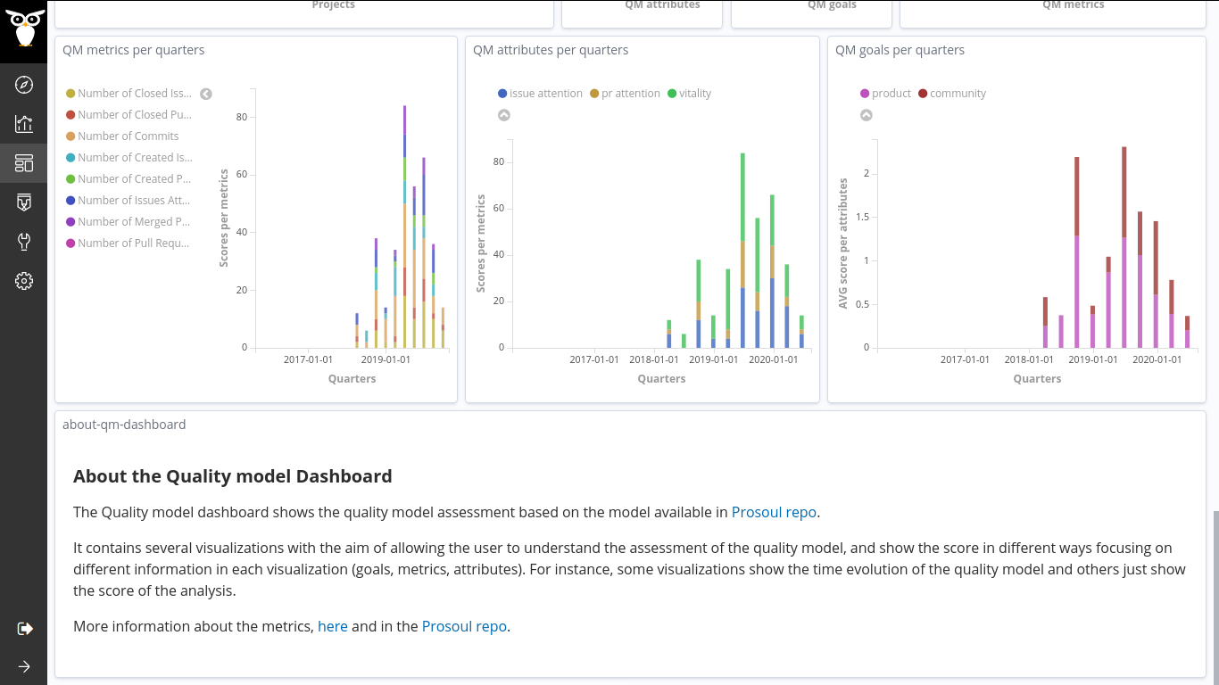Click tallest bar in QM goals chart

(x=1124, y=247)
